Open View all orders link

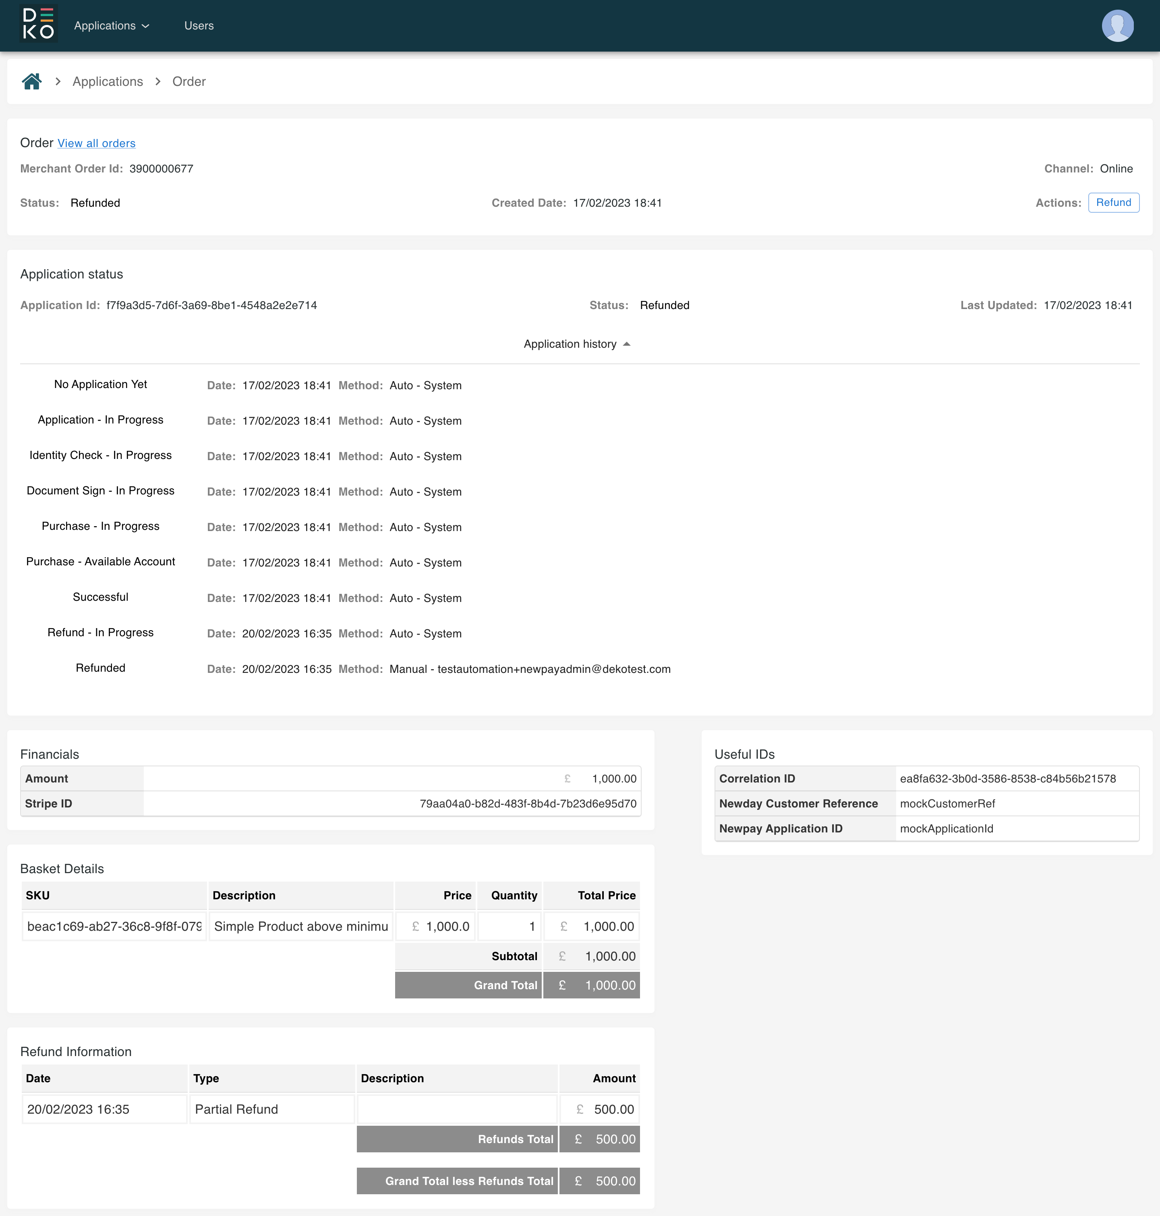[96, 143]
